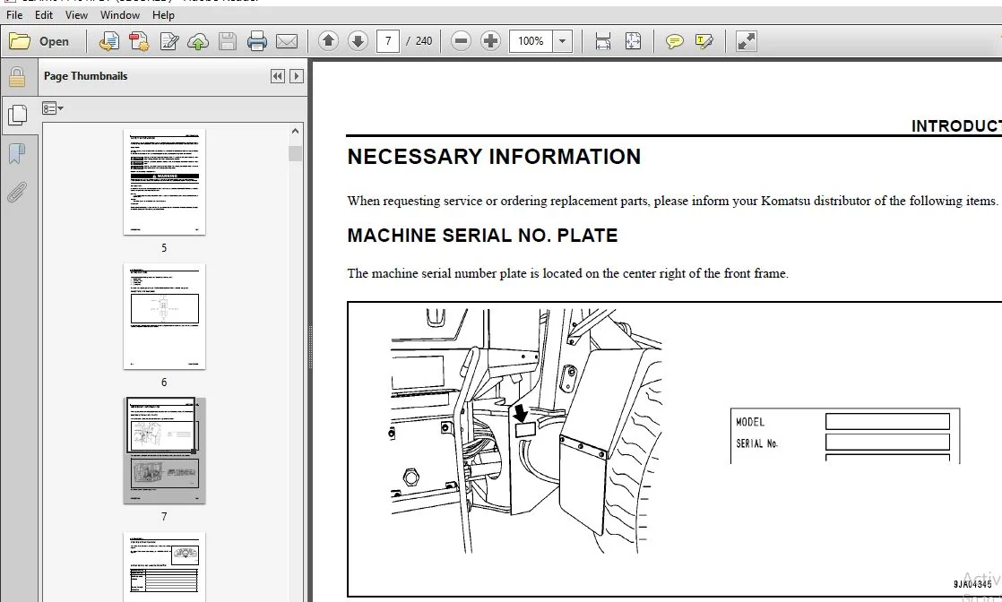Click the fit one full page icon
The image size is (1002, 602).
tap(633, 41)
